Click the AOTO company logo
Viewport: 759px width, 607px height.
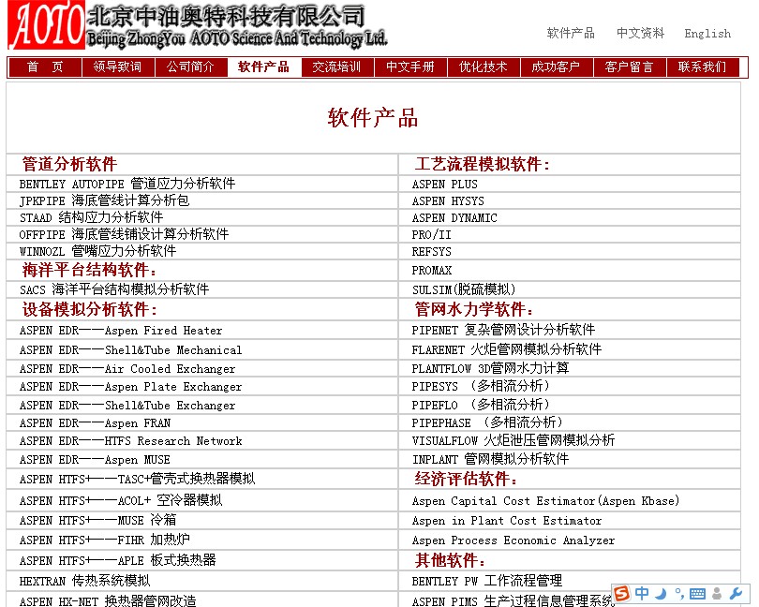[x=46, y=24]
